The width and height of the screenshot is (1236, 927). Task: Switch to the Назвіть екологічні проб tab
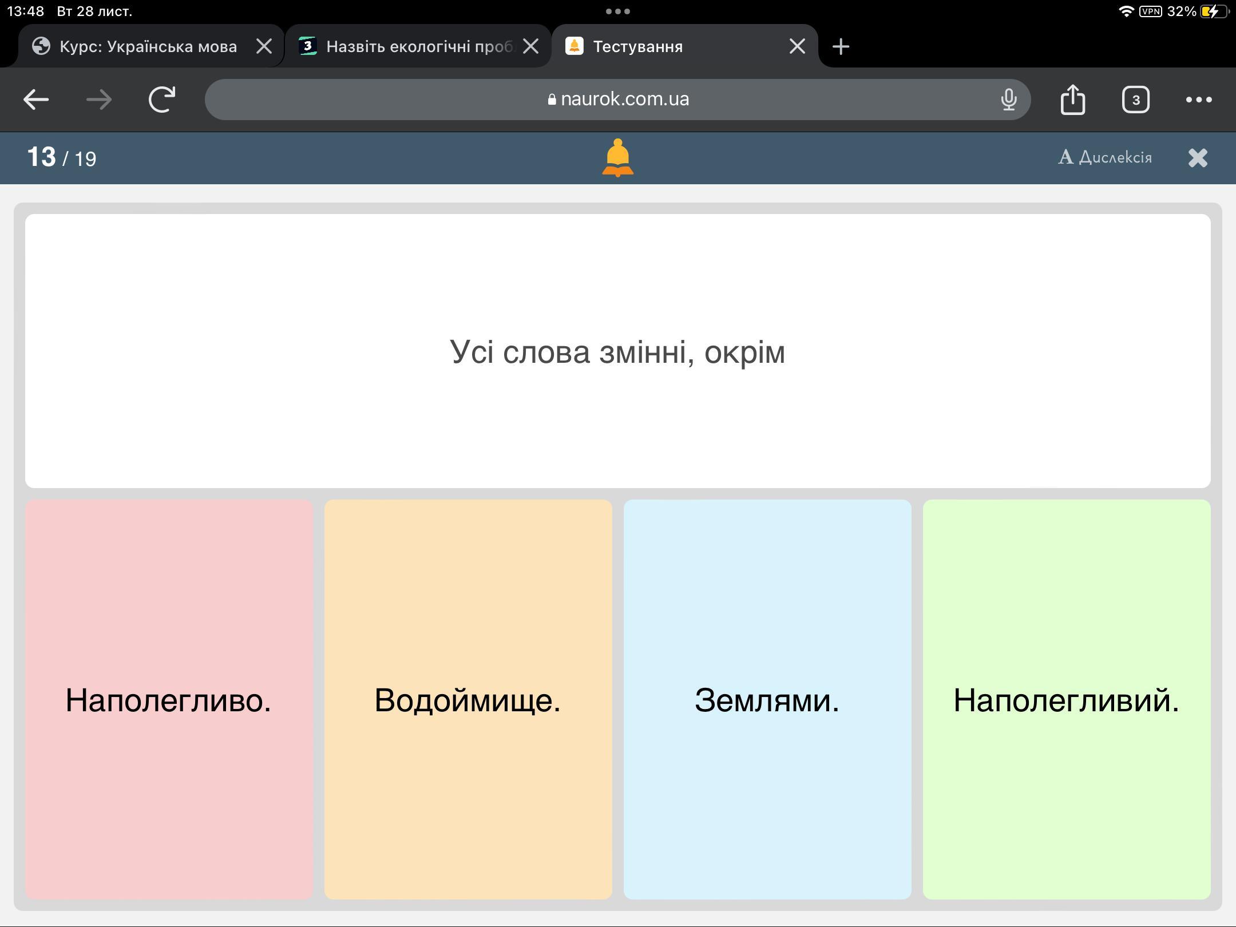point(418,46)
